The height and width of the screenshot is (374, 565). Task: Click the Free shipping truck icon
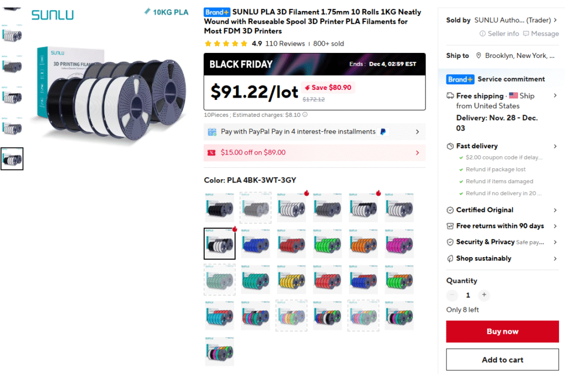(450, 96)
